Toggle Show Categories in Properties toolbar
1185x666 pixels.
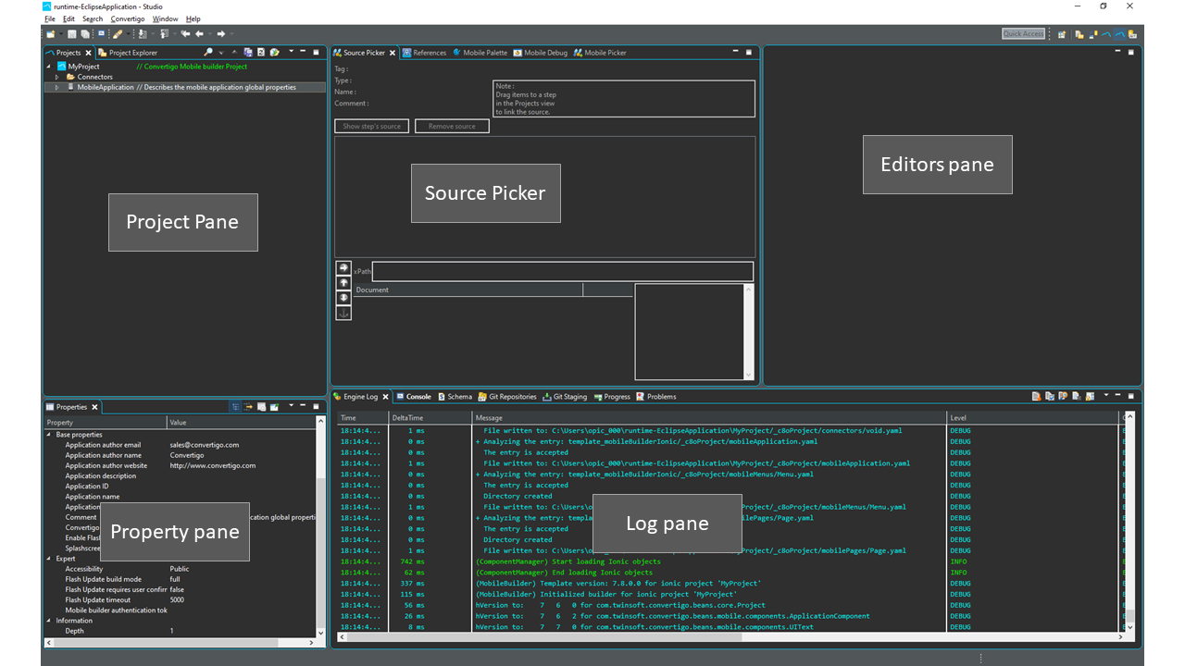coord(236,407)
